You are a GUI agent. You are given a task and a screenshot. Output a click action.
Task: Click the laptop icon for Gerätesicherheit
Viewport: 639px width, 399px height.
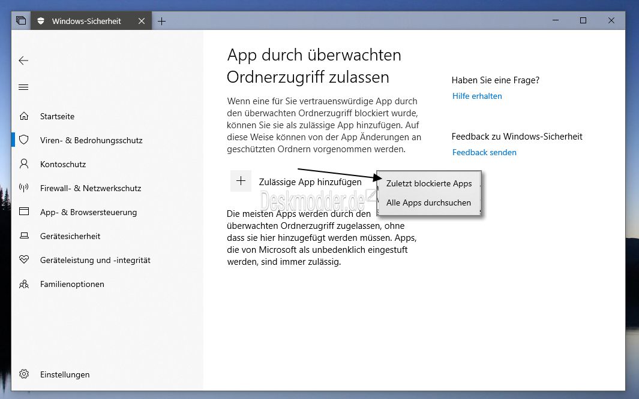(x=24, y=235)
